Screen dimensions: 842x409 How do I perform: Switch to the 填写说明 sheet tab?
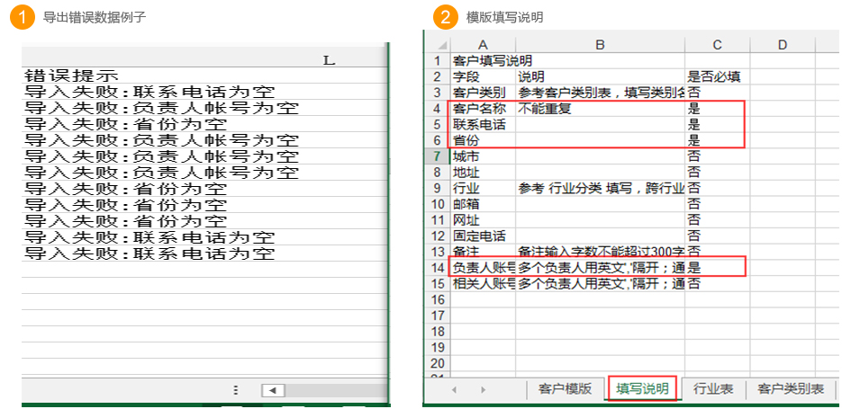click(x=642, y=389)
